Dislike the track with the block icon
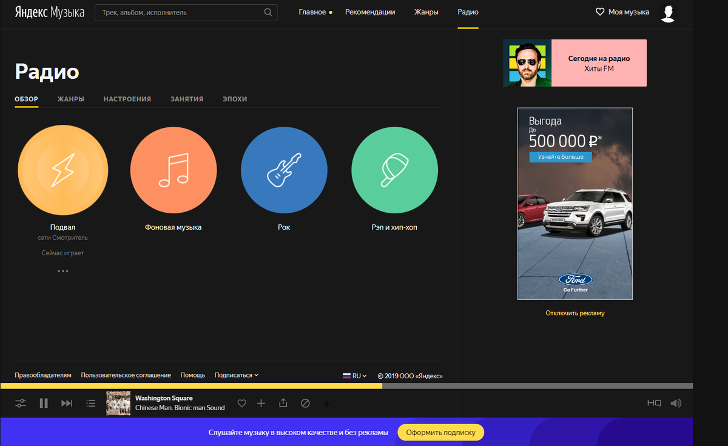Viewport: 728px width, 446px height. pos(305,403)
